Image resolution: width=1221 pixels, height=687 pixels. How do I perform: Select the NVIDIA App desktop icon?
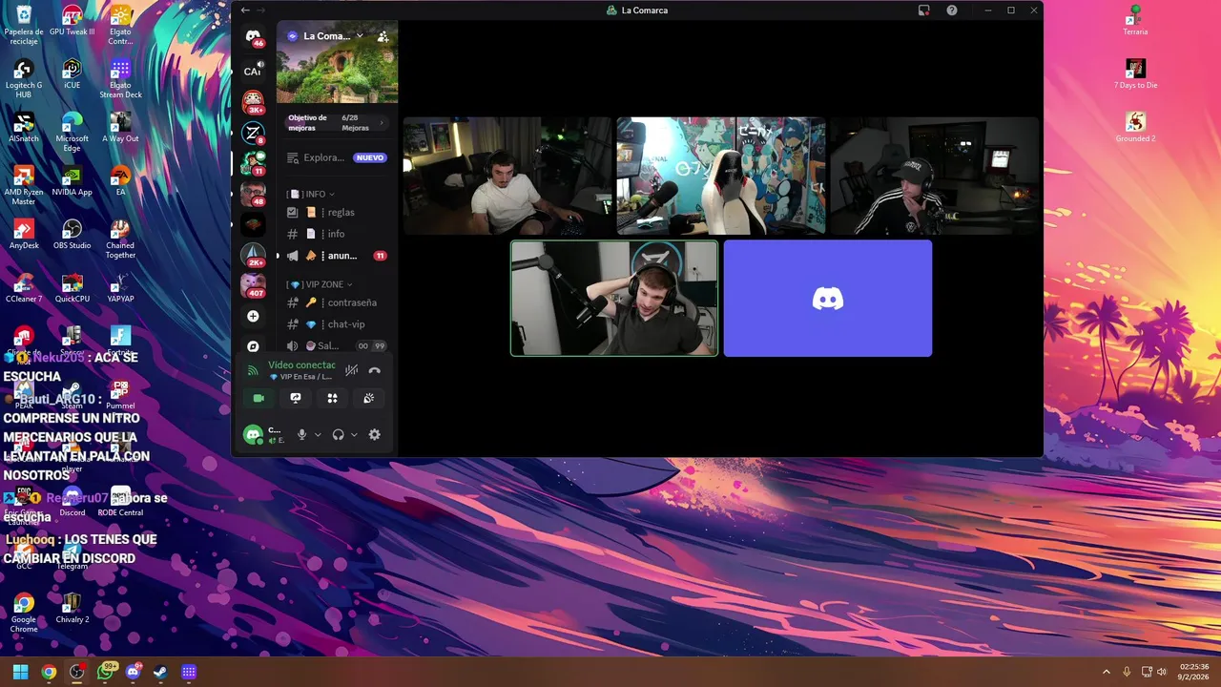pos(72,180)
